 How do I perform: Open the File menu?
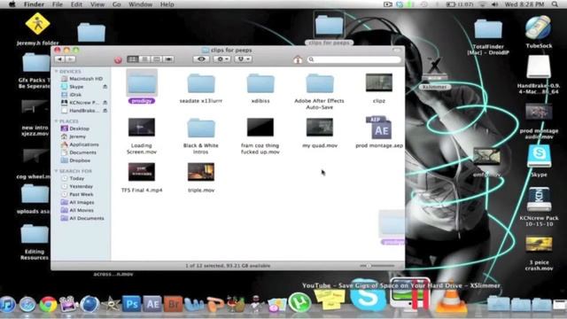coord(58,4)
